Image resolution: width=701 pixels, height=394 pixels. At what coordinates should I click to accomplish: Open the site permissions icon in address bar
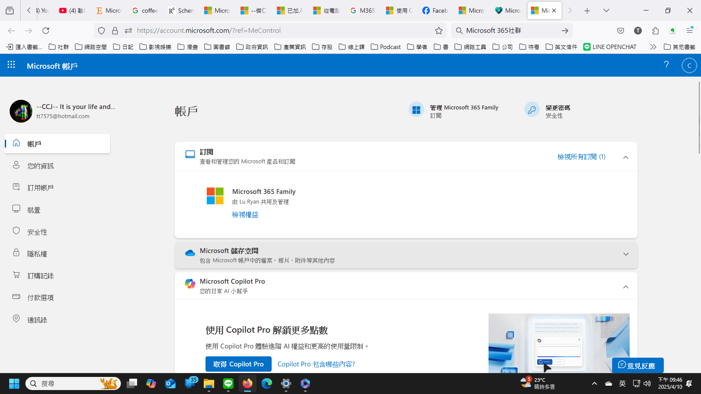tap(128, 31)
